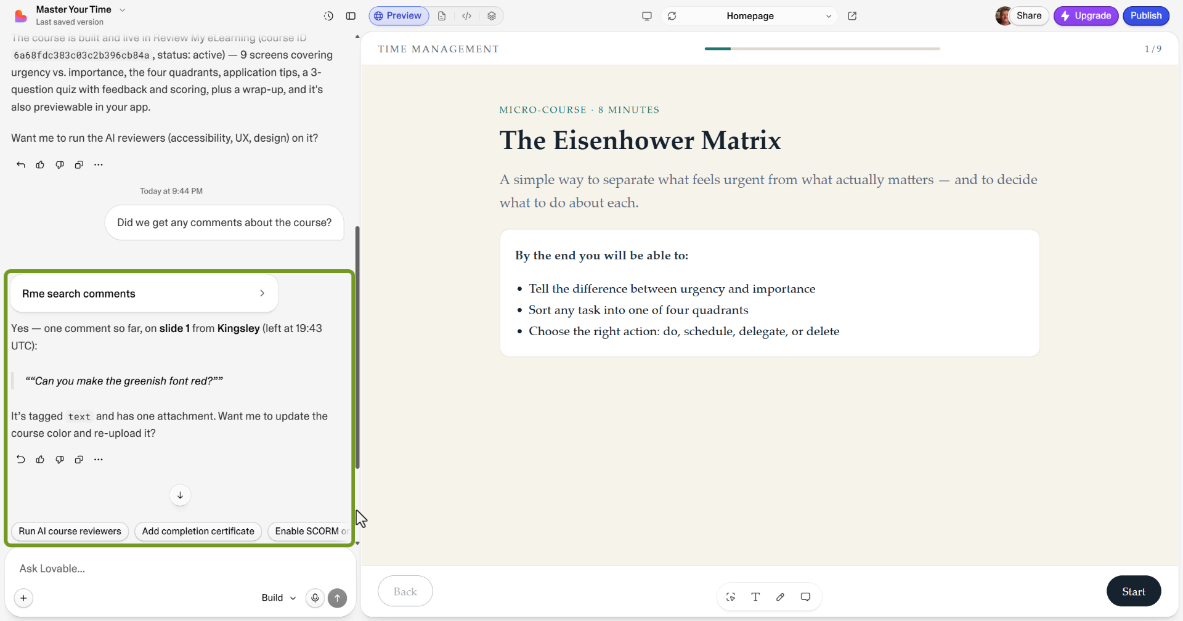1183x621 pixels.
Task: Jump to bottom of chat arrow button
Action: pyautogui.click(x=180, y=495)
